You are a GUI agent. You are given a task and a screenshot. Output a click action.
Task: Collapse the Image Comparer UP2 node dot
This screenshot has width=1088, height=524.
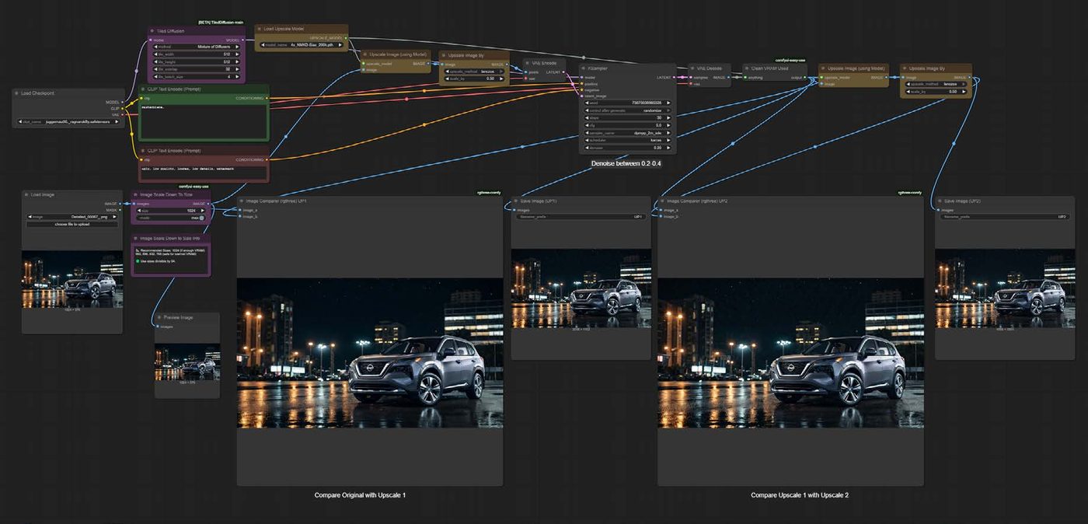click(662, 201)
